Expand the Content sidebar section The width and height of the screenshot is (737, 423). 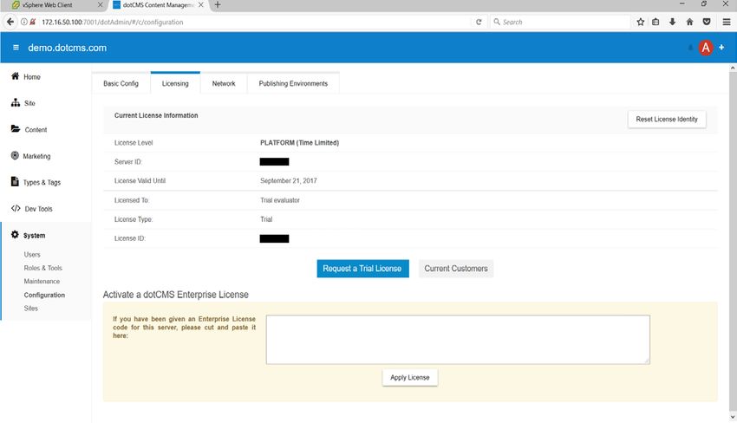click(x=36, y=130)
